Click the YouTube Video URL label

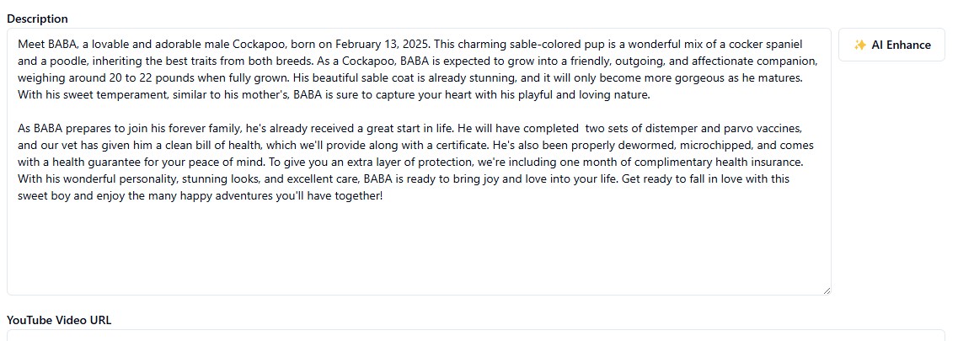point(59,320)
